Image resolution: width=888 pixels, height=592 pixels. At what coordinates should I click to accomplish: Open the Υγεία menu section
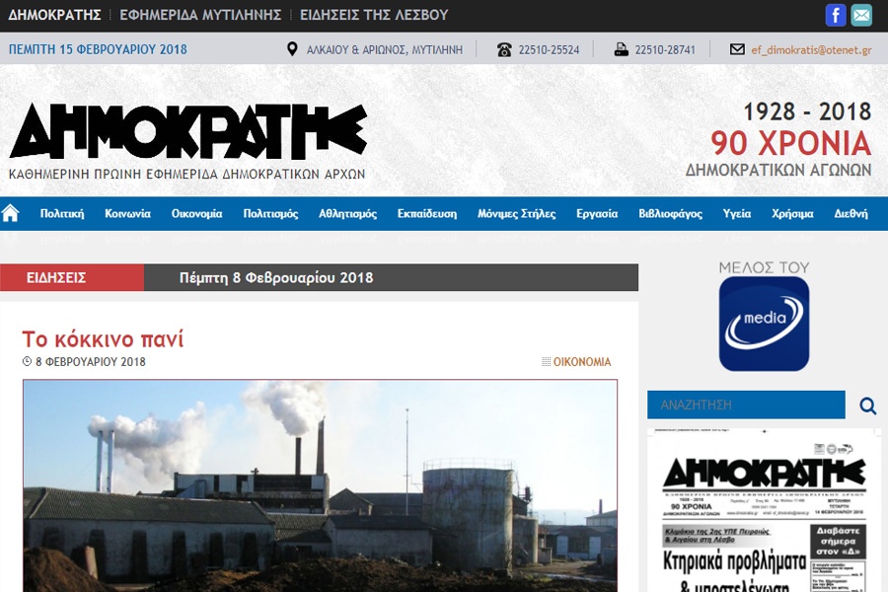pyautogui.click(x=737, y=214)
